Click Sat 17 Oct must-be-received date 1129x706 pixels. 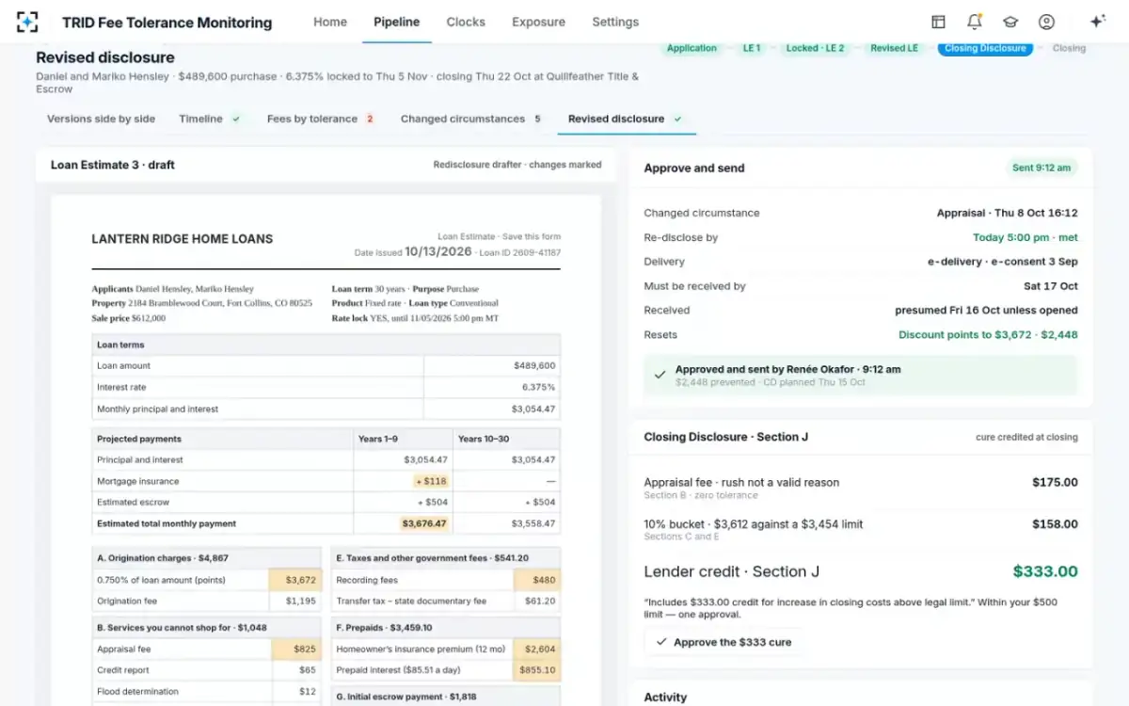[x=1051, y=286]
